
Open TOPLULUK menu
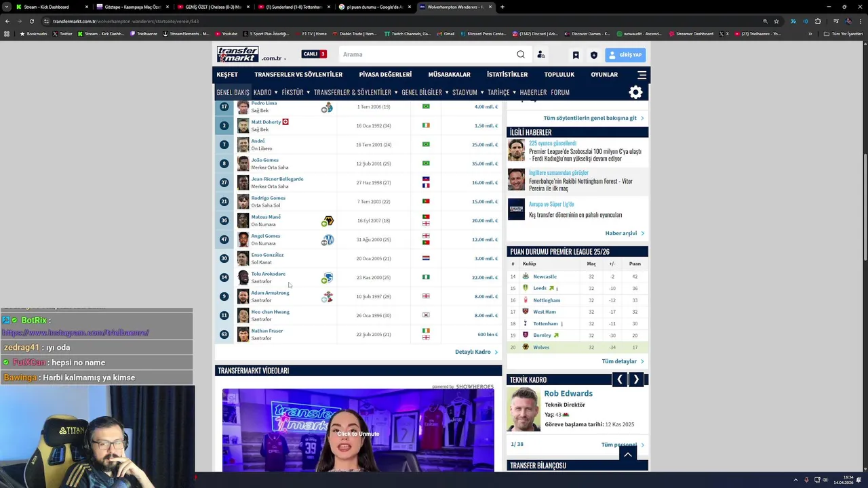pyautogui.click(x=559, y=75)
